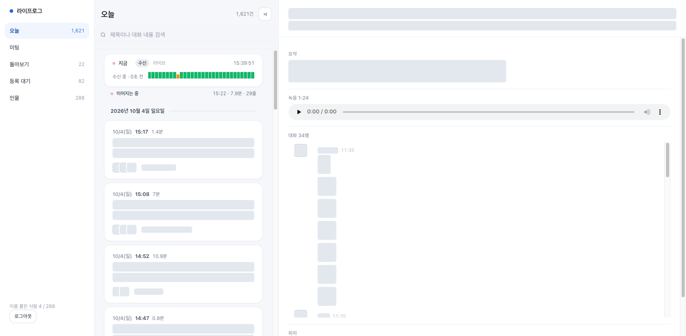This screenshot has width=686, height=336.
Task: Open the 인물 list
Action: click(x=47, y=98)
